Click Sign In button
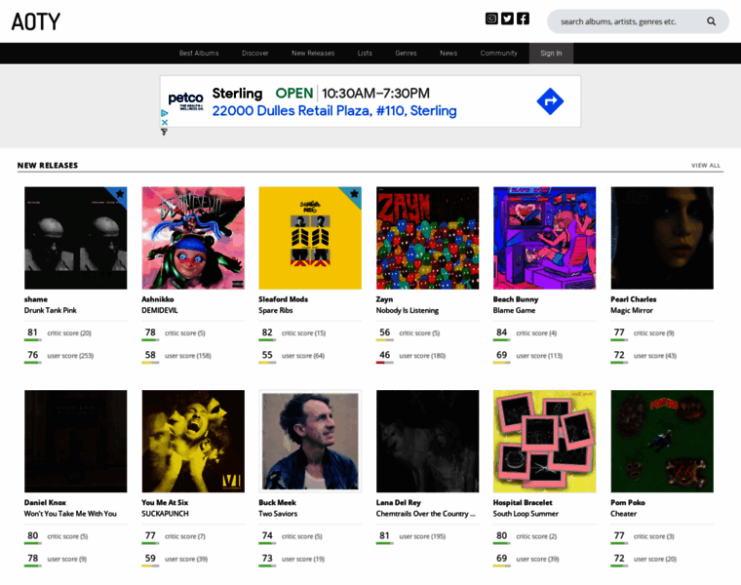The height and width of the screenshot is (585, 741). [x=551, y=53]
